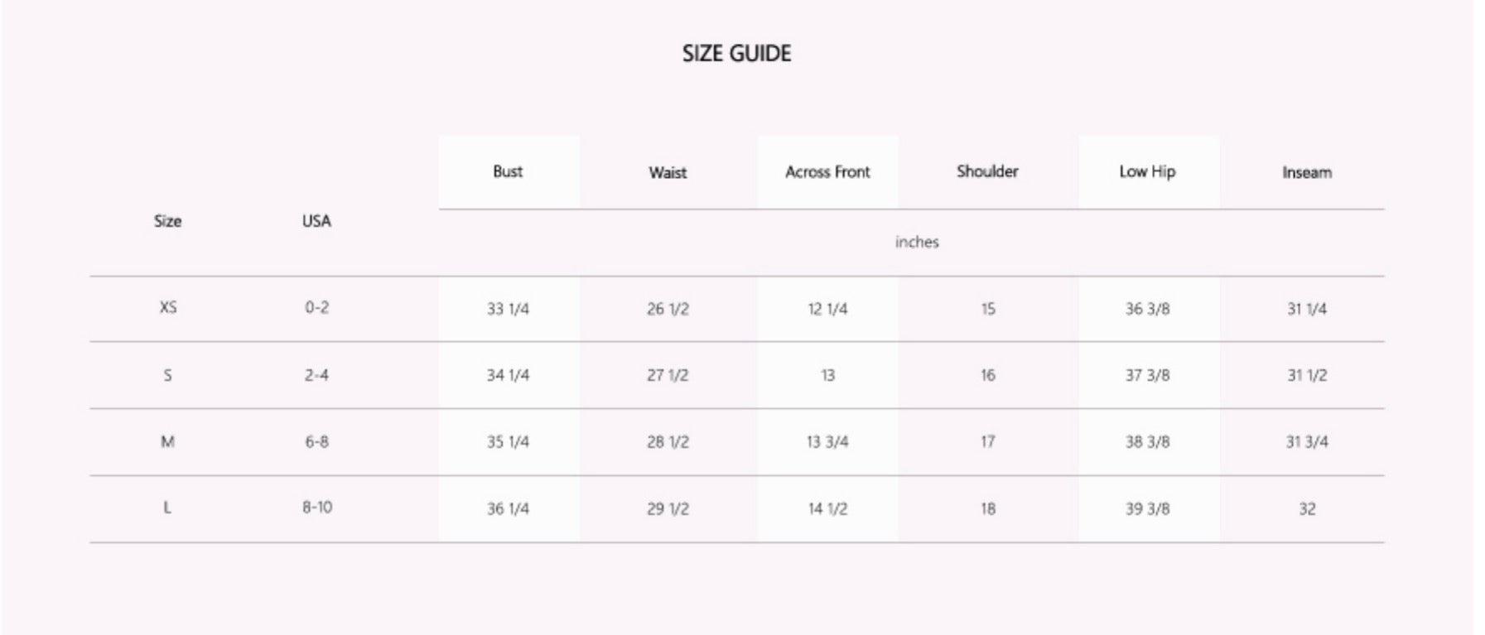1485x635 pixels.
Task: Click the Across Front column header
Action: pos(827,171)
